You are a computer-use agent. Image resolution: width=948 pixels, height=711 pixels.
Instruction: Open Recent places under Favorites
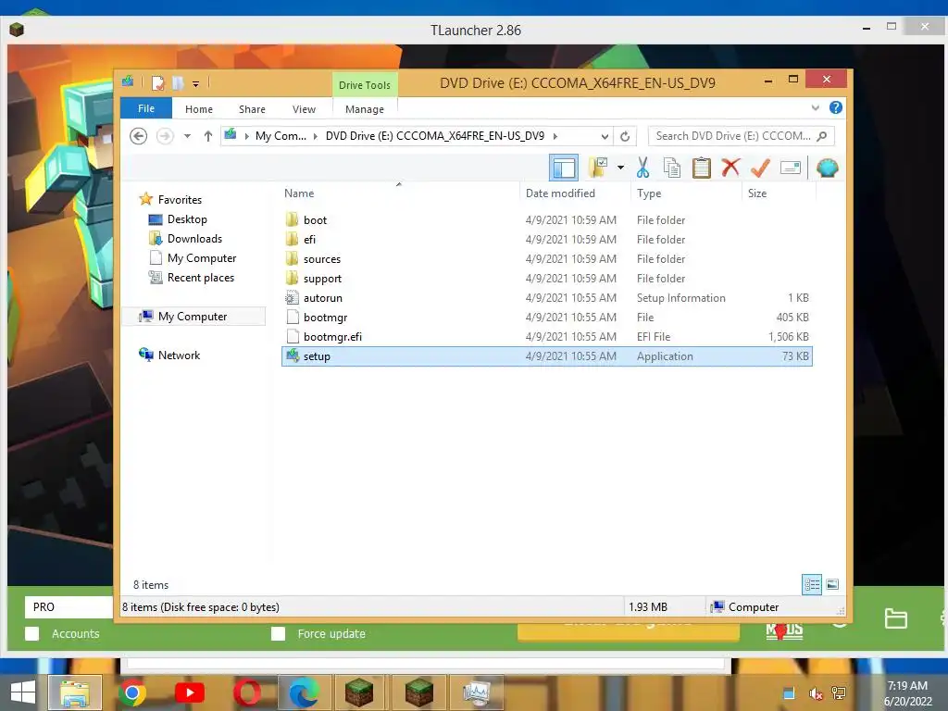[x=200, y=278]
